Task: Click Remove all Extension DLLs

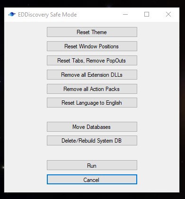Action: pos(92,75)
